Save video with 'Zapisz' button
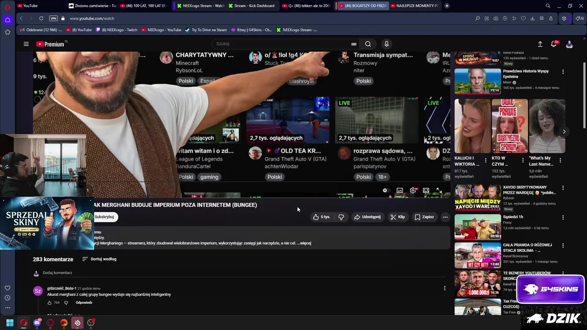 pos(424,217)
